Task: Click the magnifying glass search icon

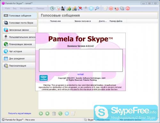Action: (x=97, y=8)
